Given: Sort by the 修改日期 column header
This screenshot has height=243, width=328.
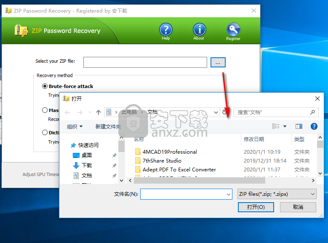Looking at the screenshot, I should [254, 139].
